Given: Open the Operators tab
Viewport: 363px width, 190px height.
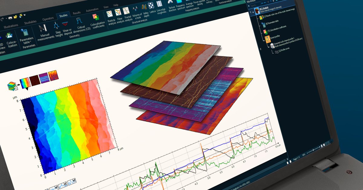Looking at the screenshot, I should (48, 19).
